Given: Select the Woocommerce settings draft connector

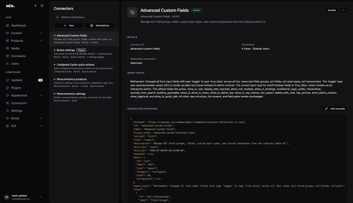Looking at the screenshot, I should click(x=84, y=97).
